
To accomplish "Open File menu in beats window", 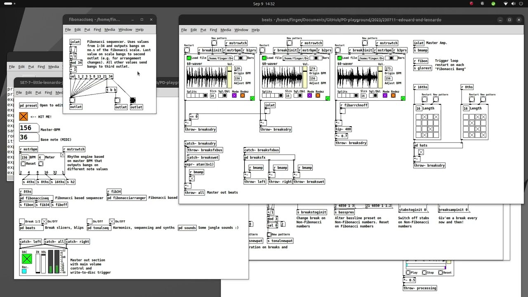I will click(184, 30).
